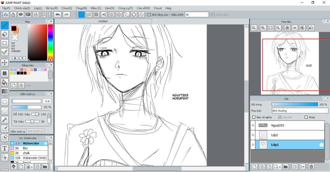330x172 pixels.
Task: Add a new layer folder
Action: 286,167
